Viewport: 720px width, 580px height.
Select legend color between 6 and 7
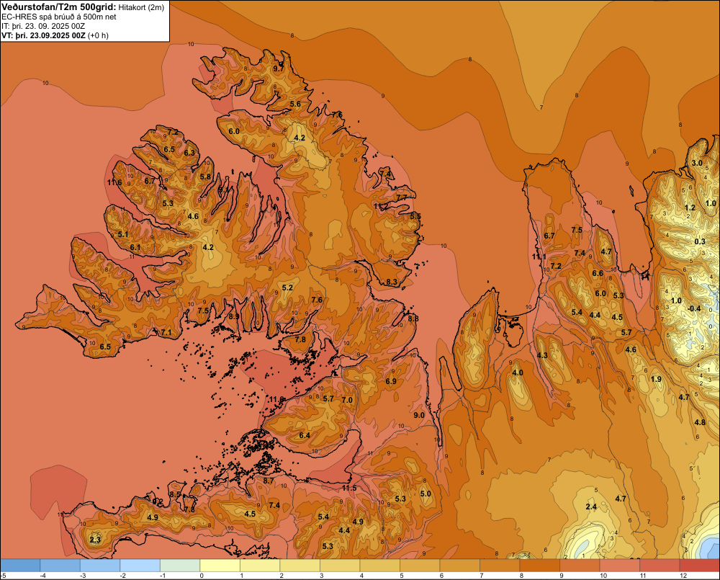pos(459,566)
